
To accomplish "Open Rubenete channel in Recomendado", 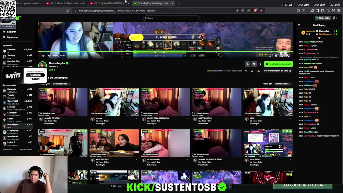I will coord(17,90).
